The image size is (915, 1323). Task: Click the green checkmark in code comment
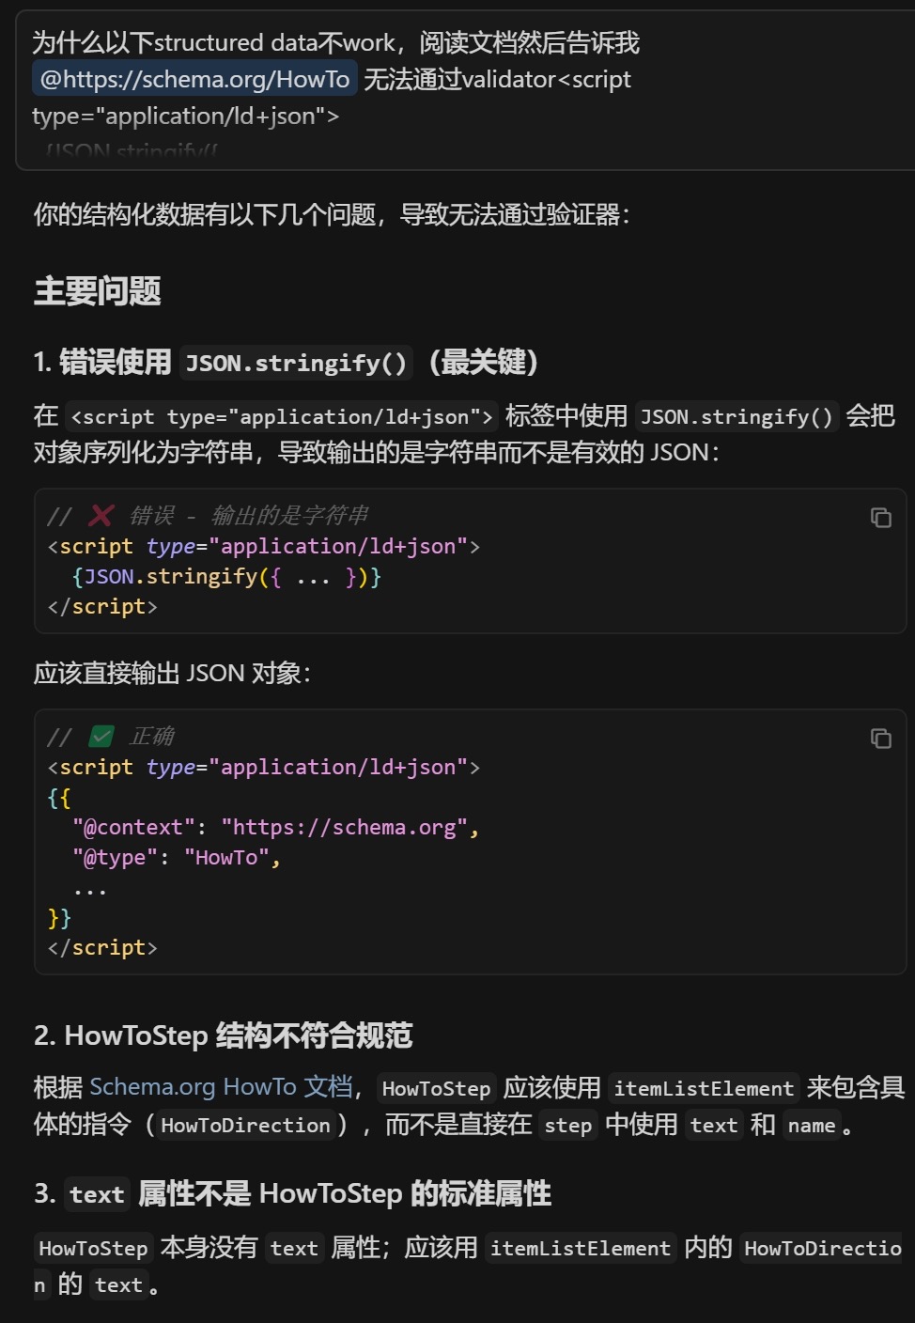point(101,736)
